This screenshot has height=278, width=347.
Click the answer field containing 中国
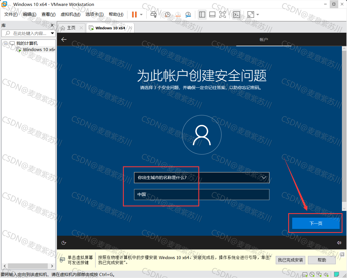point(201,195)
